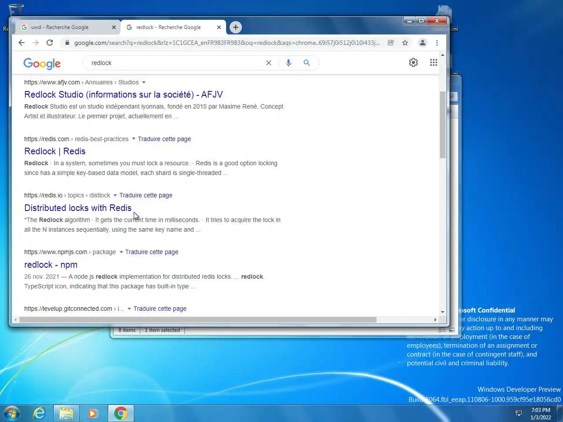
Task: Select the Chrome taskbar button
Action: point(121,413)
